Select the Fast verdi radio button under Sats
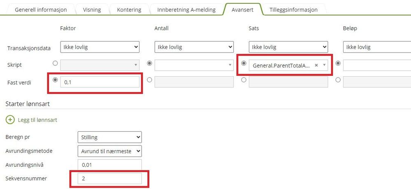Screen dimensions: 411x189 point(244,80)
